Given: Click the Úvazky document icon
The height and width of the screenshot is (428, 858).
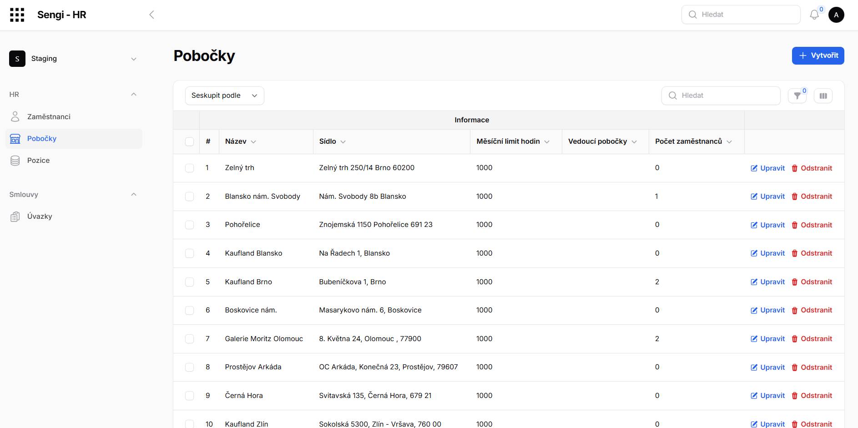Looking at the screenshot, I should 15,217.
